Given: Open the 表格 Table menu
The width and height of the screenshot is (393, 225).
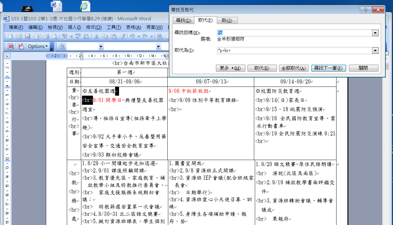Looking at the screenshot, I should coord(134,27).
